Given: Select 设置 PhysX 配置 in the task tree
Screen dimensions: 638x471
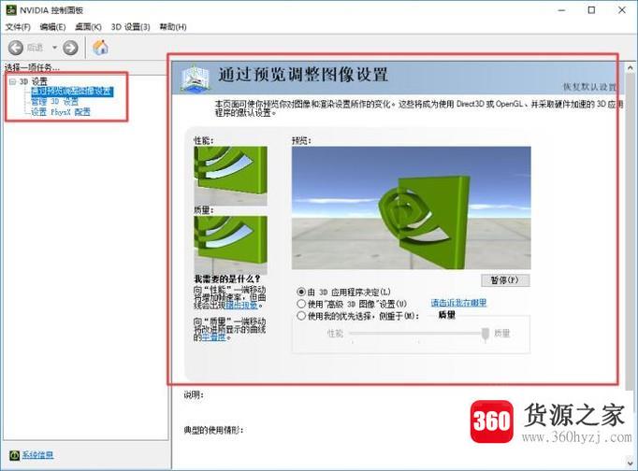Looking at the screenshot, I should pos(61,112).
